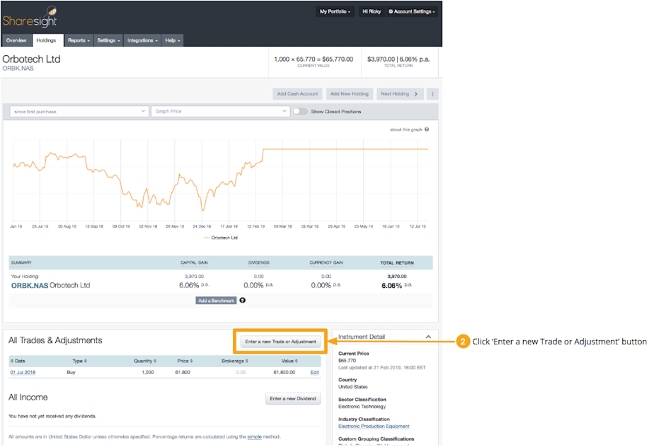This screenshot has height=447, width=649.
Task: Sort trades by Type column
Action: [79, 361]
